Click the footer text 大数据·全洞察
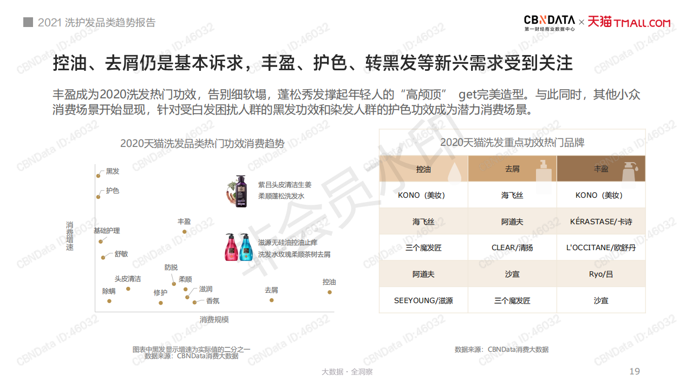This screenshot has width=693, height=389. pos(347,372)
